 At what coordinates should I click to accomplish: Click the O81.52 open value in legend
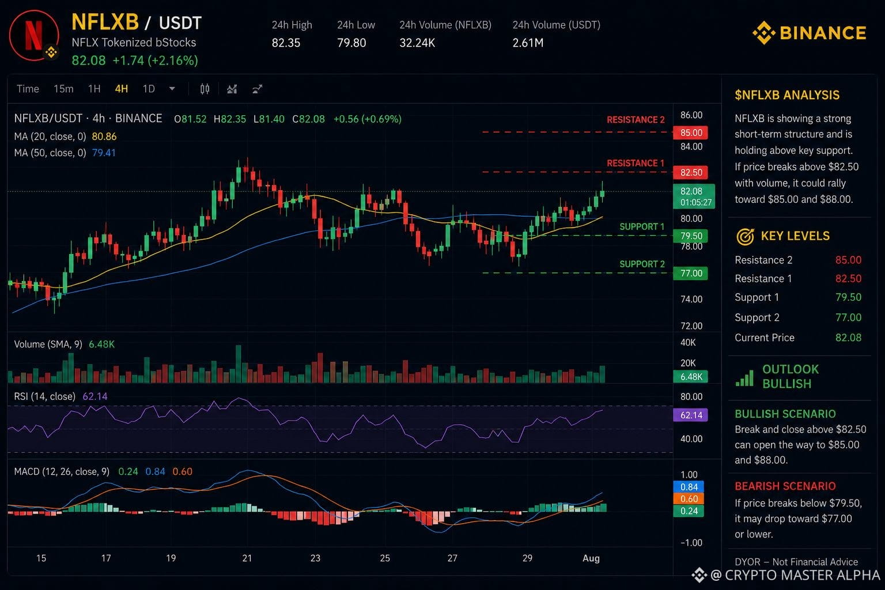tap(190, 119)
